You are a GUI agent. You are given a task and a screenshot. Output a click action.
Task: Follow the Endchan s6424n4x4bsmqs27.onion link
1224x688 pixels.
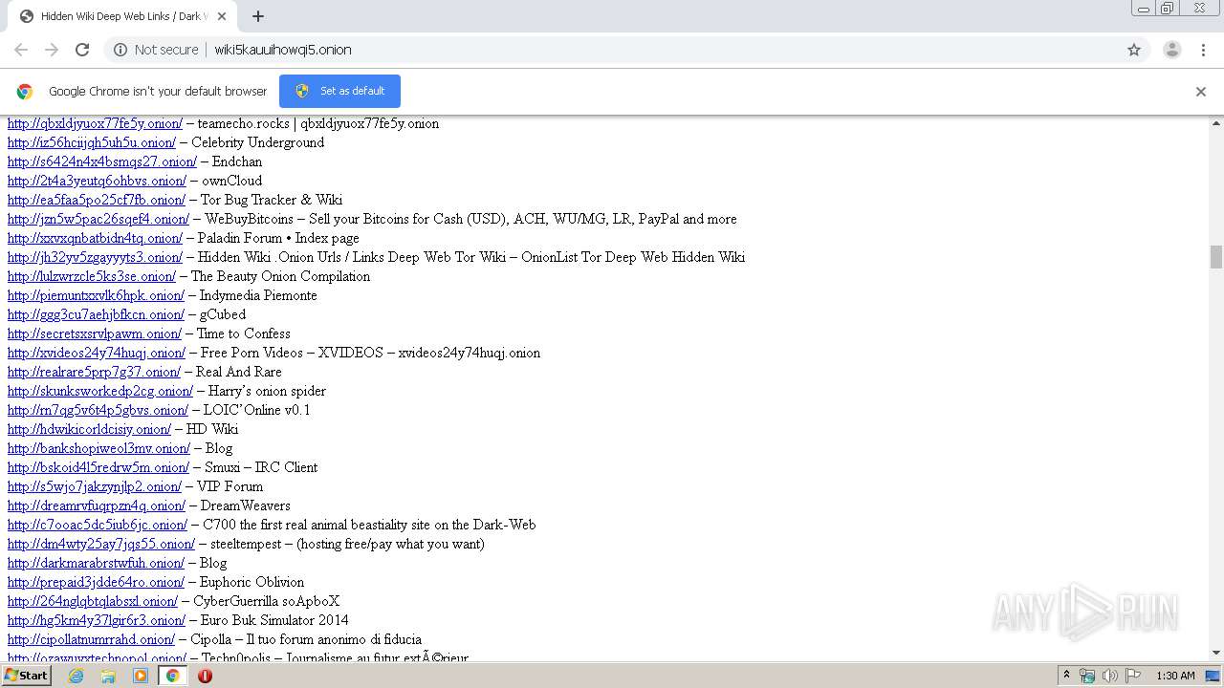point(102,161)
